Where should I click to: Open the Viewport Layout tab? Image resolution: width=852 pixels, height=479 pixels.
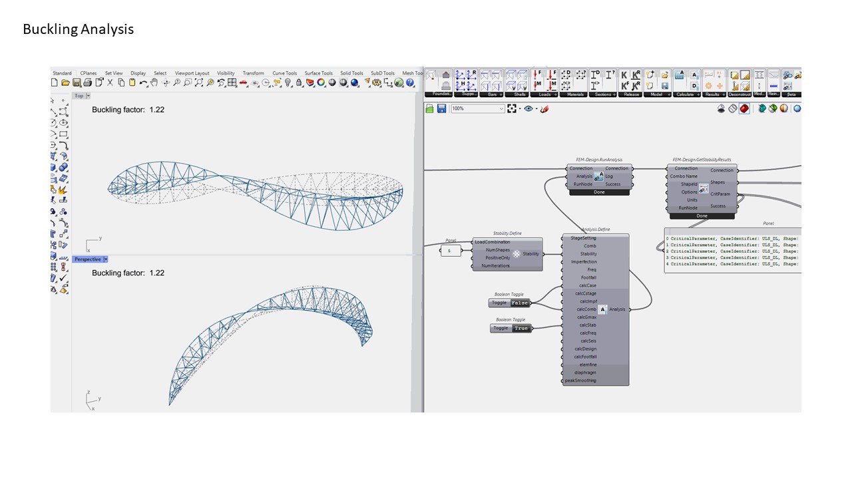tap(192, 73)
